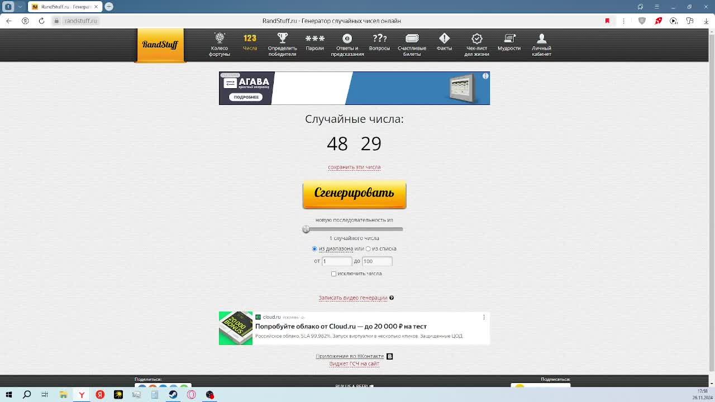Open the Opera GX taskbar icon
This screenshot has height=402, width=715.
[192, 395]
